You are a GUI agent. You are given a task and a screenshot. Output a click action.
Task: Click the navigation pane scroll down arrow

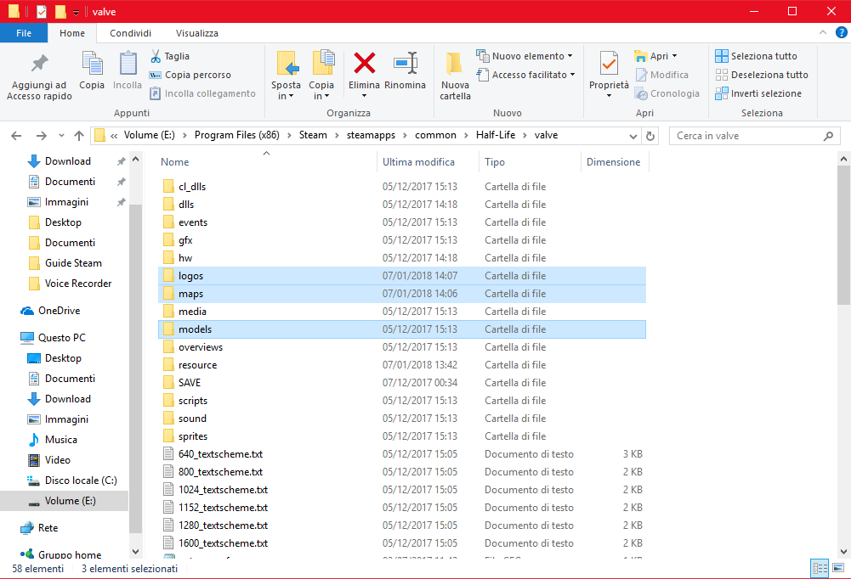[x=136, y=552]
